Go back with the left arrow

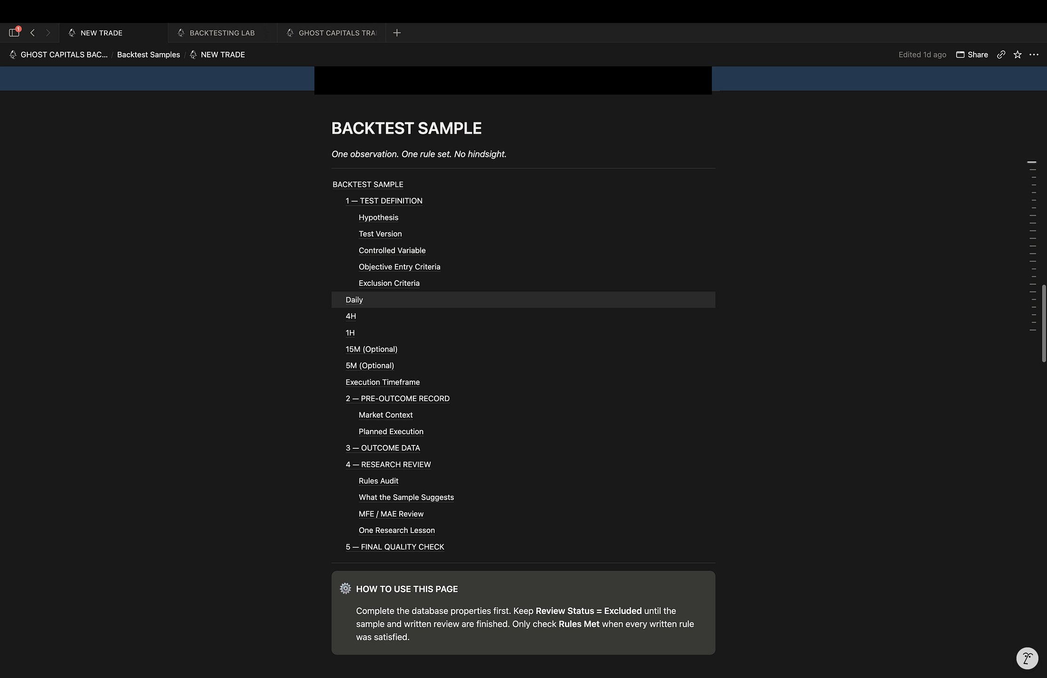[x=32, y=32]
